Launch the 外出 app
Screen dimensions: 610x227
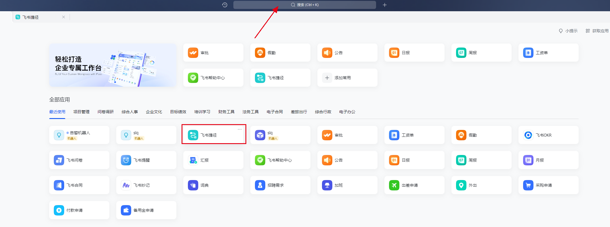481,185
